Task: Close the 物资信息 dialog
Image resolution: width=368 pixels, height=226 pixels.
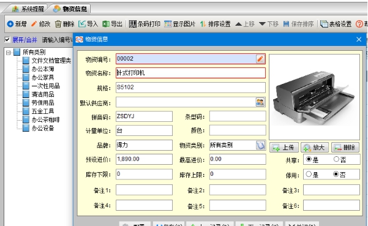Action: point(359,39)
